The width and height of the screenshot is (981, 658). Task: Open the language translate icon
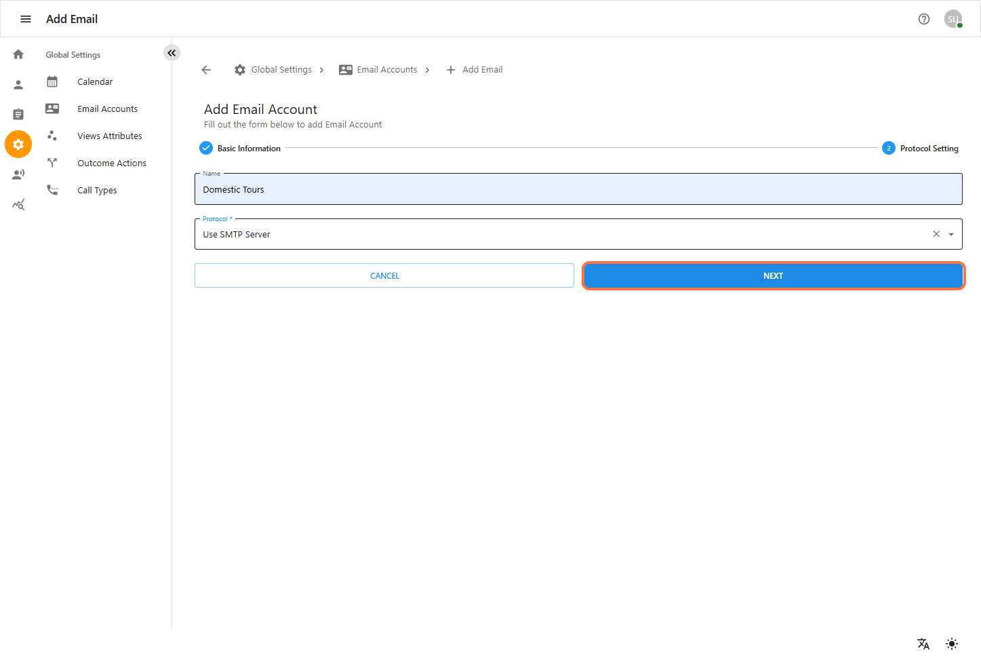tap(923, 643)
